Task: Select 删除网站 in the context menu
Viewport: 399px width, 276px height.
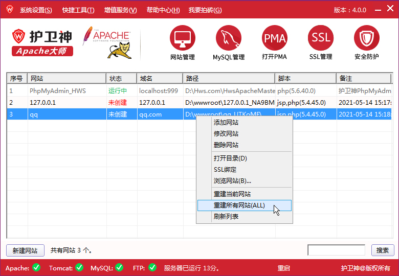Action: point(226,145)
